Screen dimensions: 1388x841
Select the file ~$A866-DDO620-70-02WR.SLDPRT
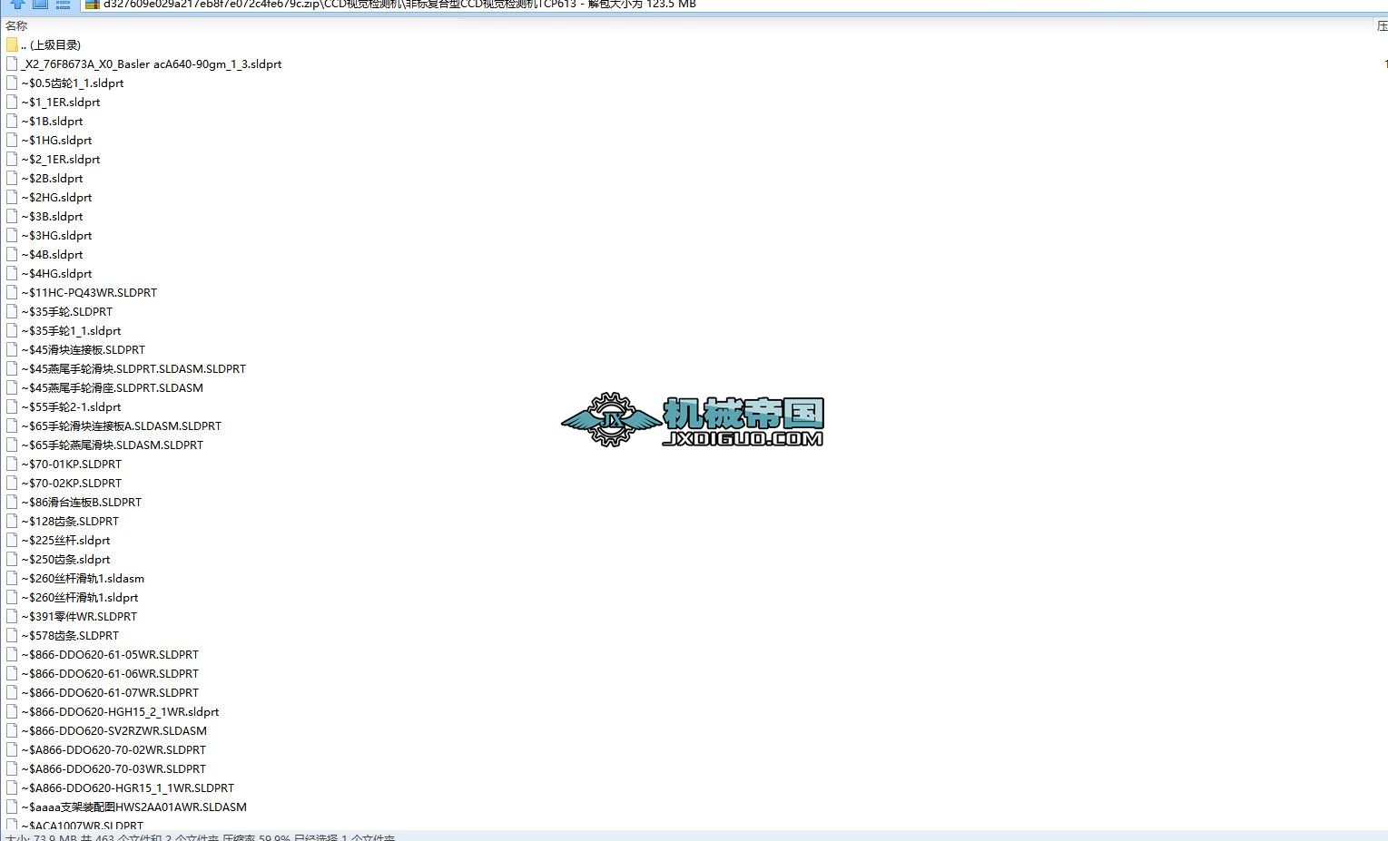coord(114,750)
